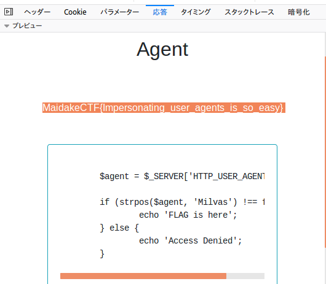Select the 応答 tab

coord(160,12)
